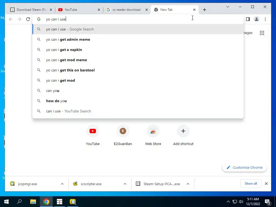
Task: Switch to the YouTube tab
Action: 77,10
